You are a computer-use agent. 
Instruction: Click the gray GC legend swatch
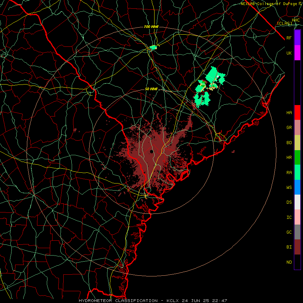297,232
